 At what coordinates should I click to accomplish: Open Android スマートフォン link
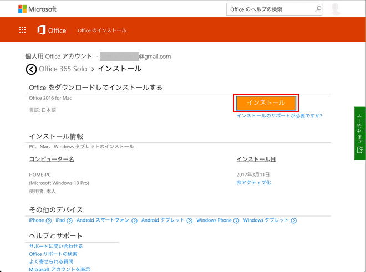pos(103,220)
